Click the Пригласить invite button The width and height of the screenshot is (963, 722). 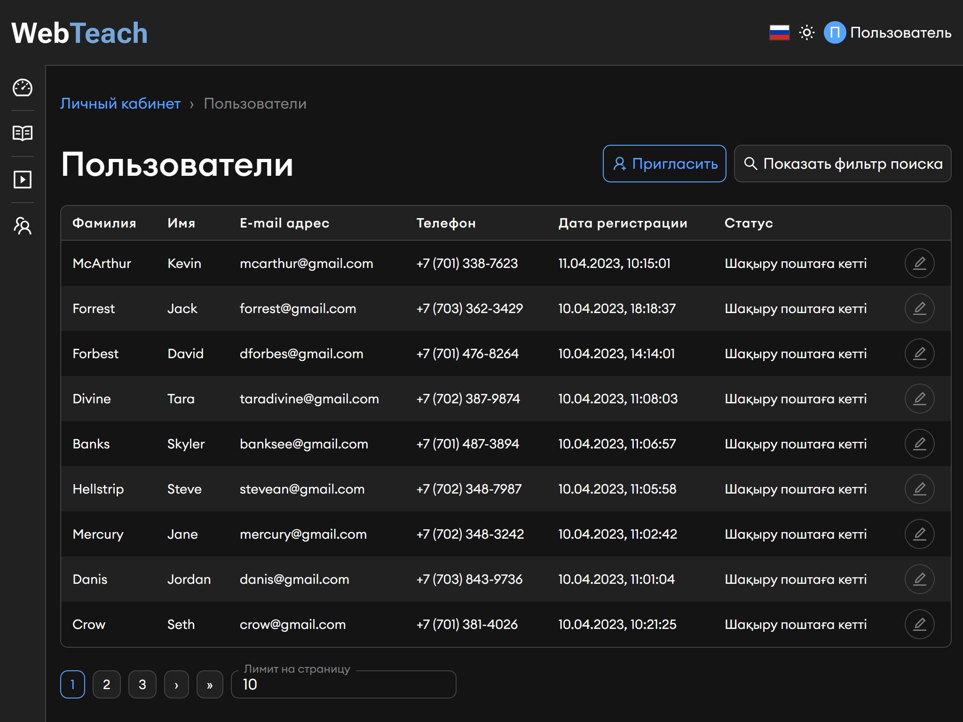click(664, 164)
